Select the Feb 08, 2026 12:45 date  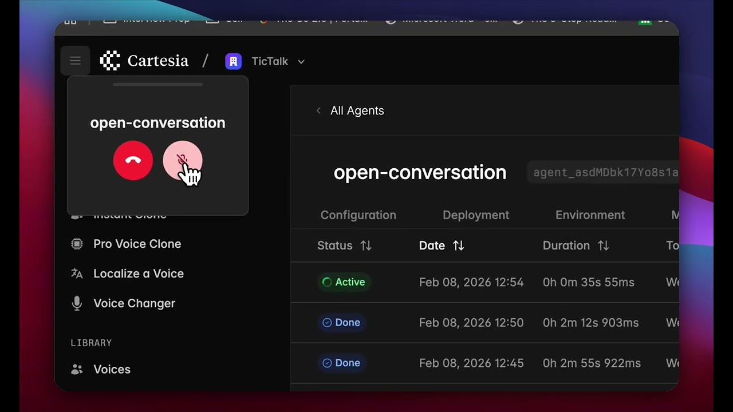pos(471,363)
